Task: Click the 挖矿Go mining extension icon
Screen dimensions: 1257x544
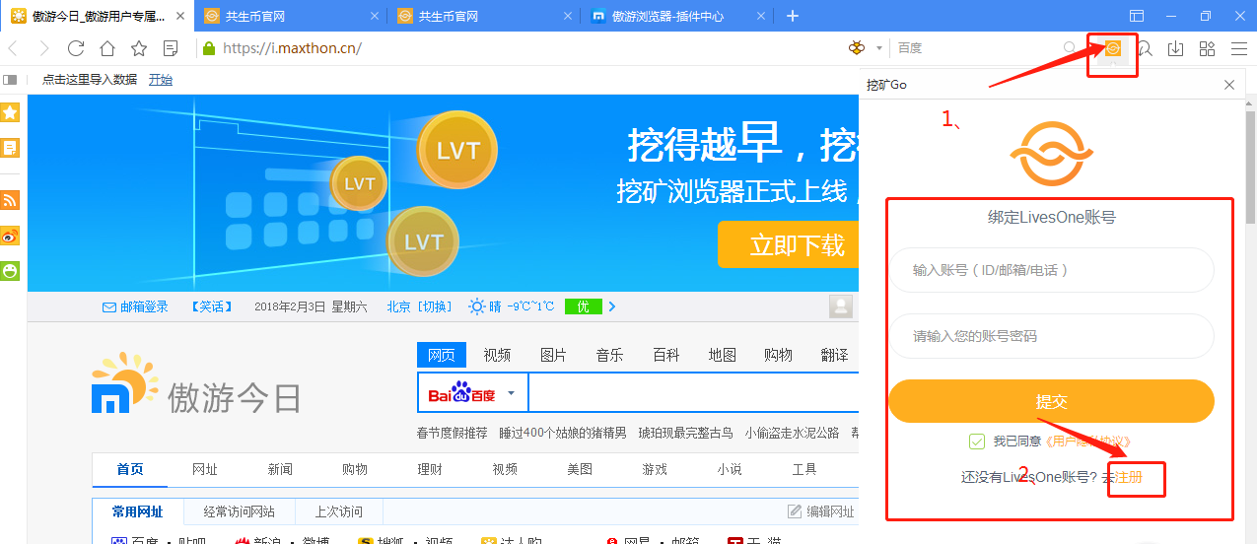Action: (x=1113, y=48)
